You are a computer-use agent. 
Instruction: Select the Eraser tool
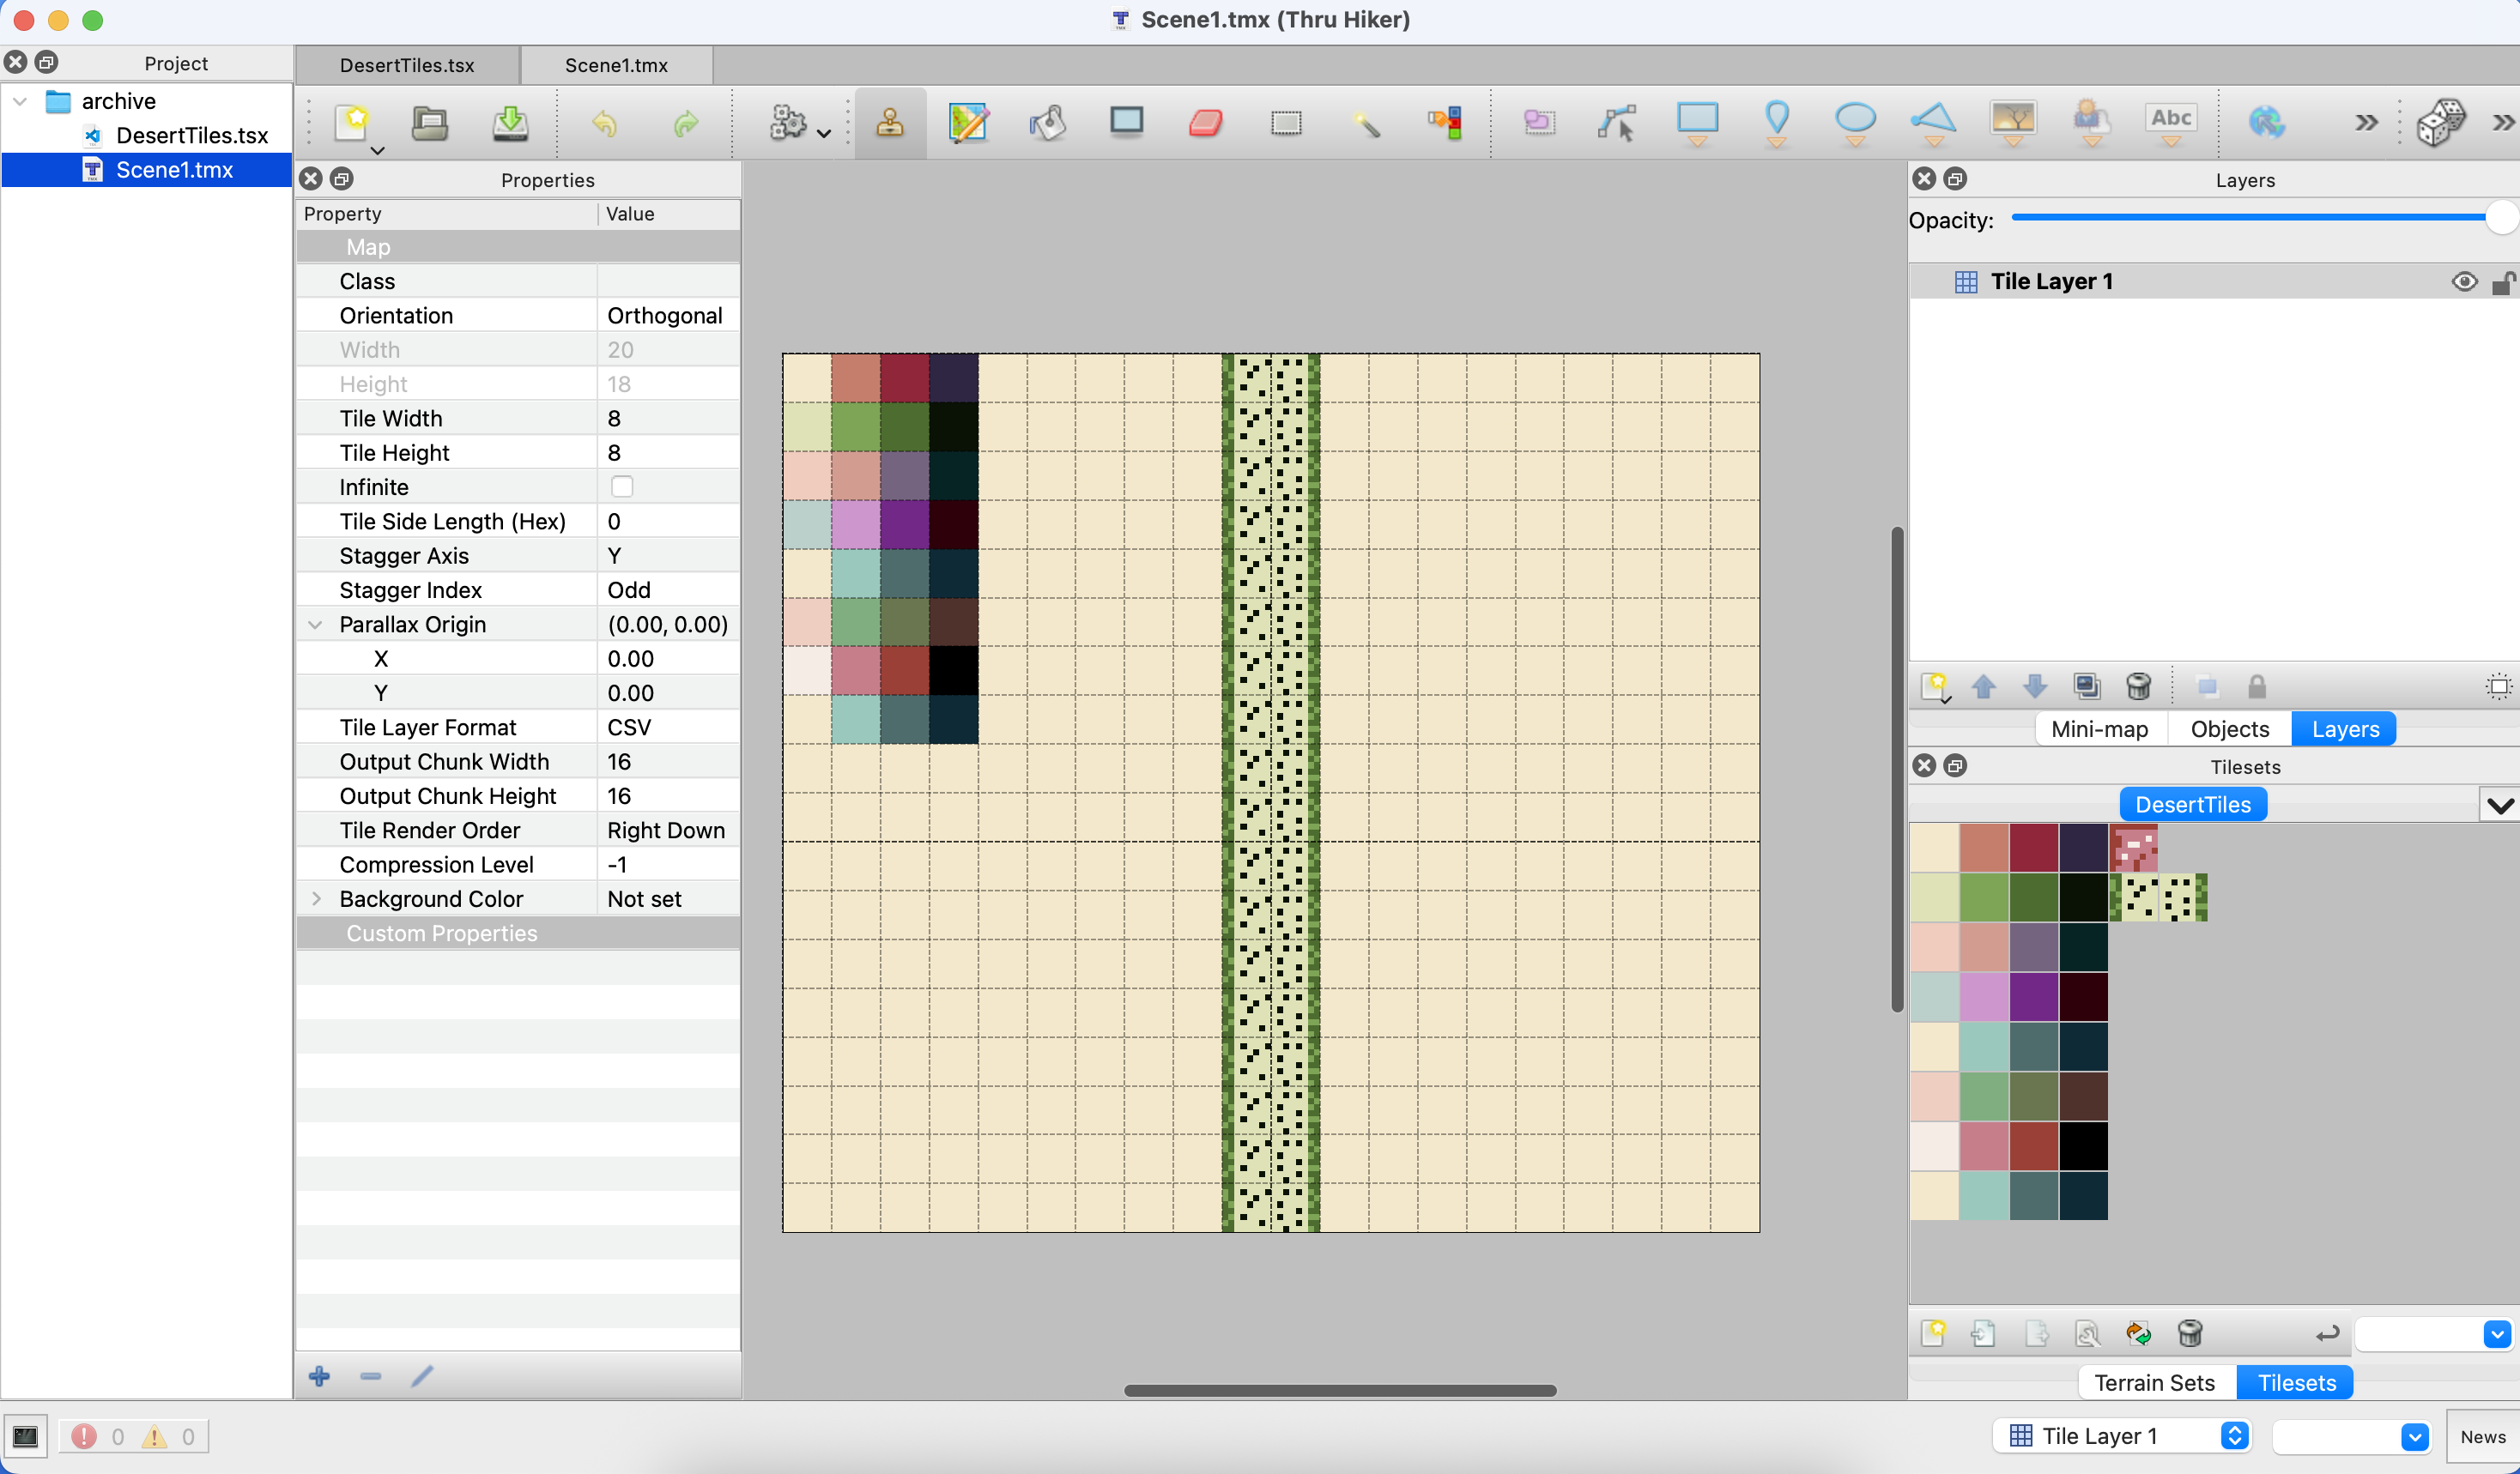click(x=1206, y=122)
